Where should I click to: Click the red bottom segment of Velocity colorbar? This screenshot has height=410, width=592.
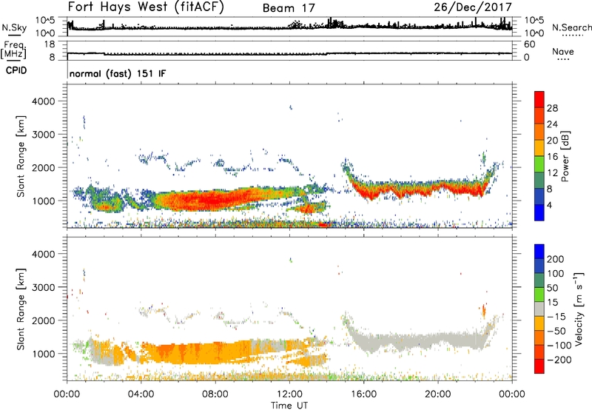539,366
